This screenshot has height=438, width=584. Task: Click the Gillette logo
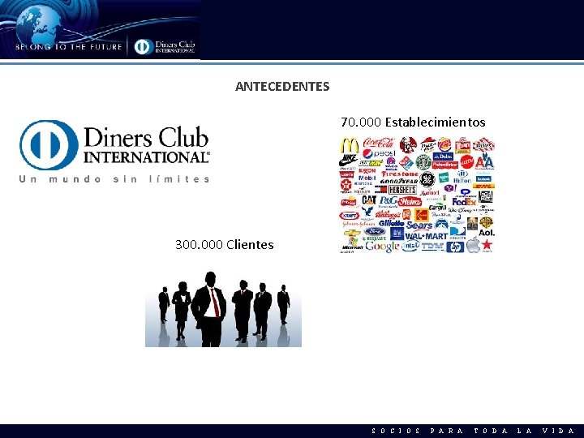pyautogui.click(x=392, y=223)
